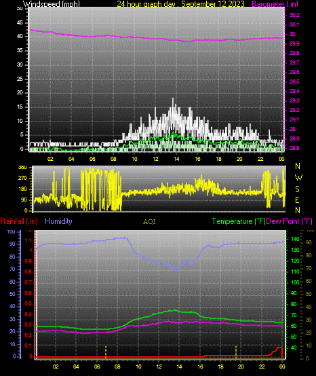316x376 pixels.
Task: Click hour label 14 under windspeed graph
Action: click(x=176, y=159)
